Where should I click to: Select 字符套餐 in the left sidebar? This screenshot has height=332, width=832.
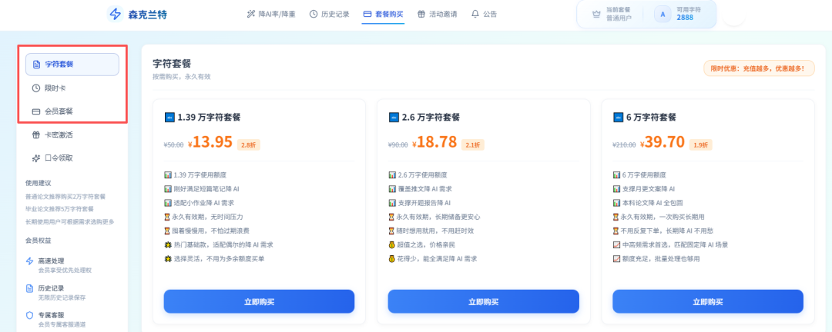(72, 64)
